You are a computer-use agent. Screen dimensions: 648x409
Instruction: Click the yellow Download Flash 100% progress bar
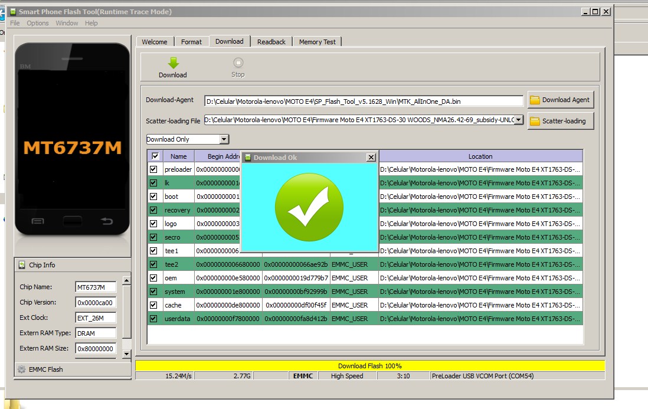click(370, 366)
